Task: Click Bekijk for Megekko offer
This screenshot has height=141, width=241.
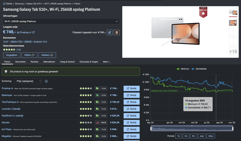Action: 132,136
